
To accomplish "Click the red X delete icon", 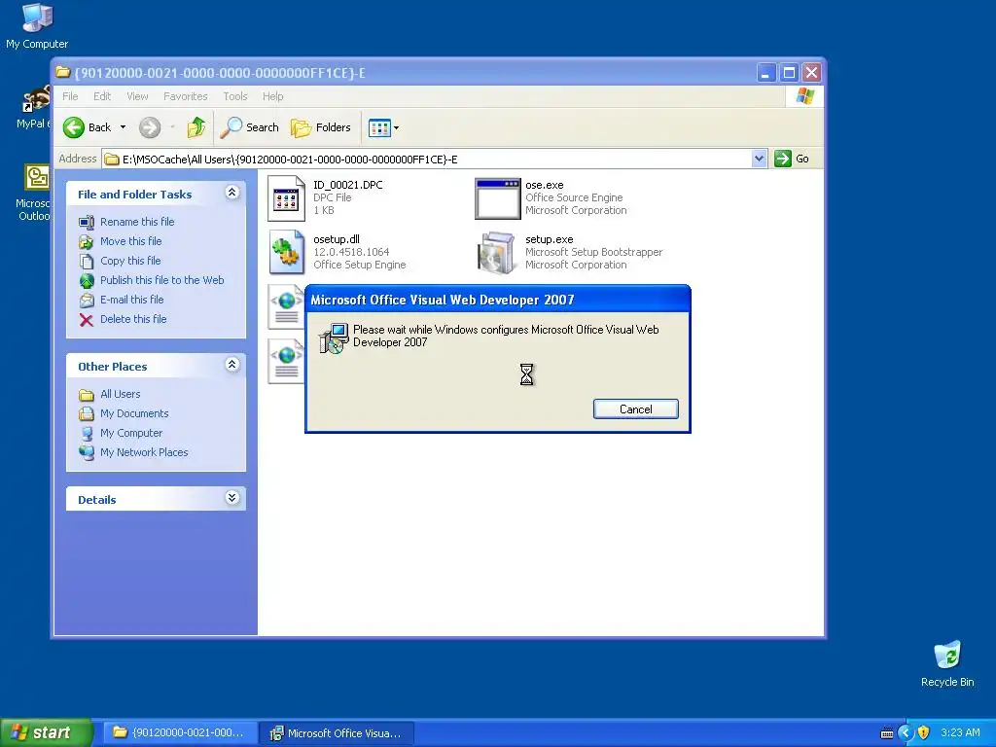I will tap(87, 319).
